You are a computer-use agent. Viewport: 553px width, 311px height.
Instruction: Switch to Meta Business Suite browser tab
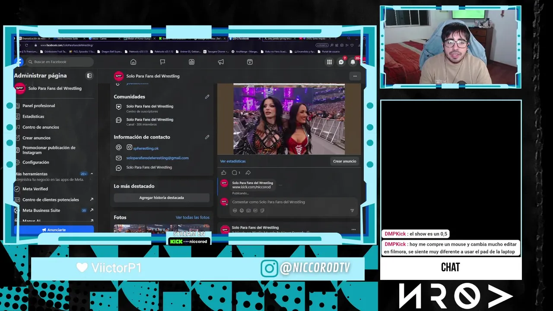pos(67,38)
